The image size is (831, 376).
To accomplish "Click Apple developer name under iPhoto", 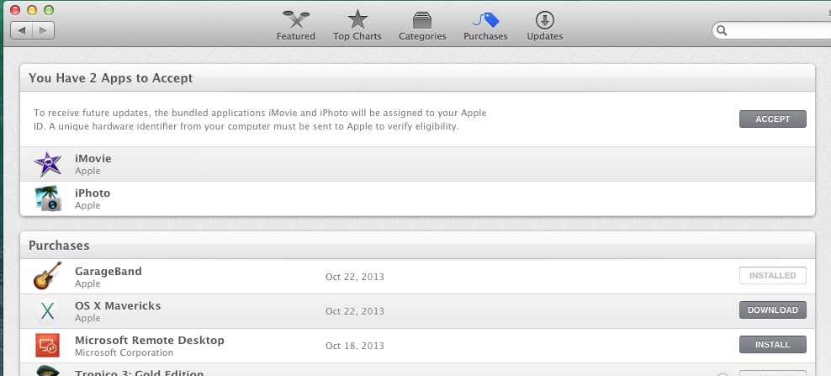I will (x=87, y=205).
